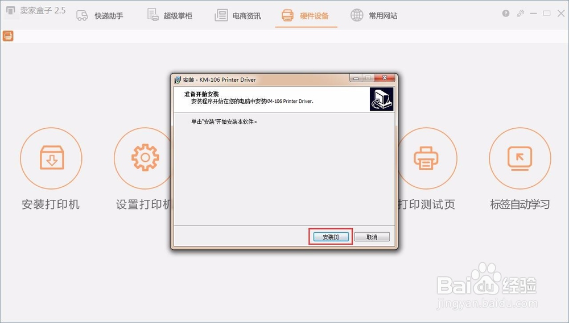Screen dimensions: 569x323
Task: Click the 标签自动学习 label
Action: click(x=520, y=204)
